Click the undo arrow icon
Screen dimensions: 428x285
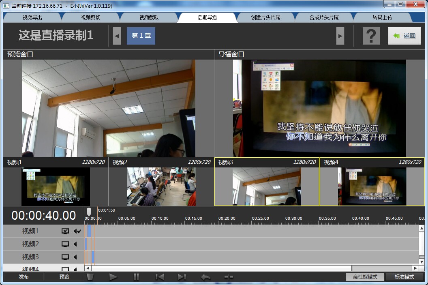[205, 277]
